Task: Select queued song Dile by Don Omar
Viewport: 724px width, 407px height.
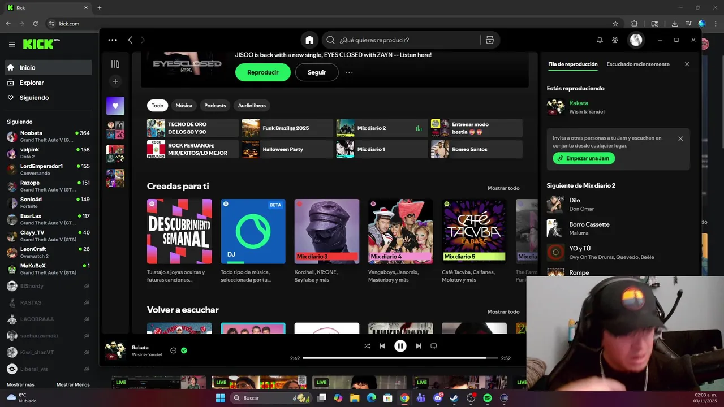Action: pos(618,204)
